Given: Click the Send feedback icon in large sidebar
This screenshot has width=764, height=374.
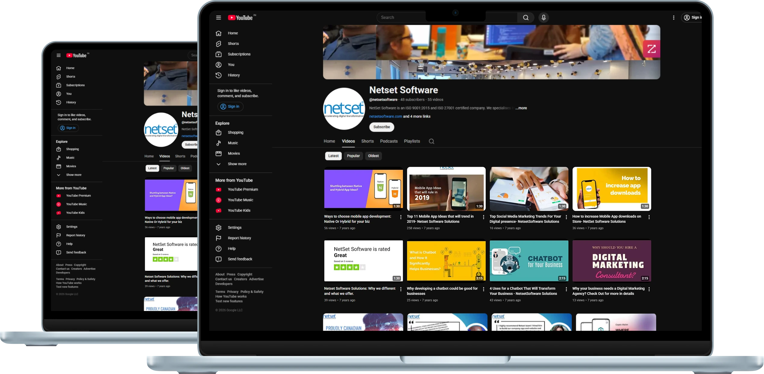Looking at the screenshot, I should point(218,259).
